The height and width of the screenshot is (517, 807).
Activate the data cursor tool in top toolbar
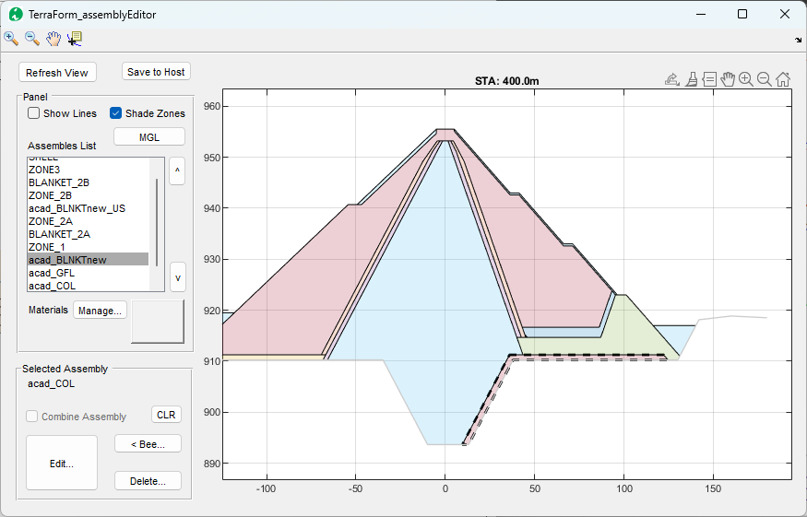(x=75, y=38)
